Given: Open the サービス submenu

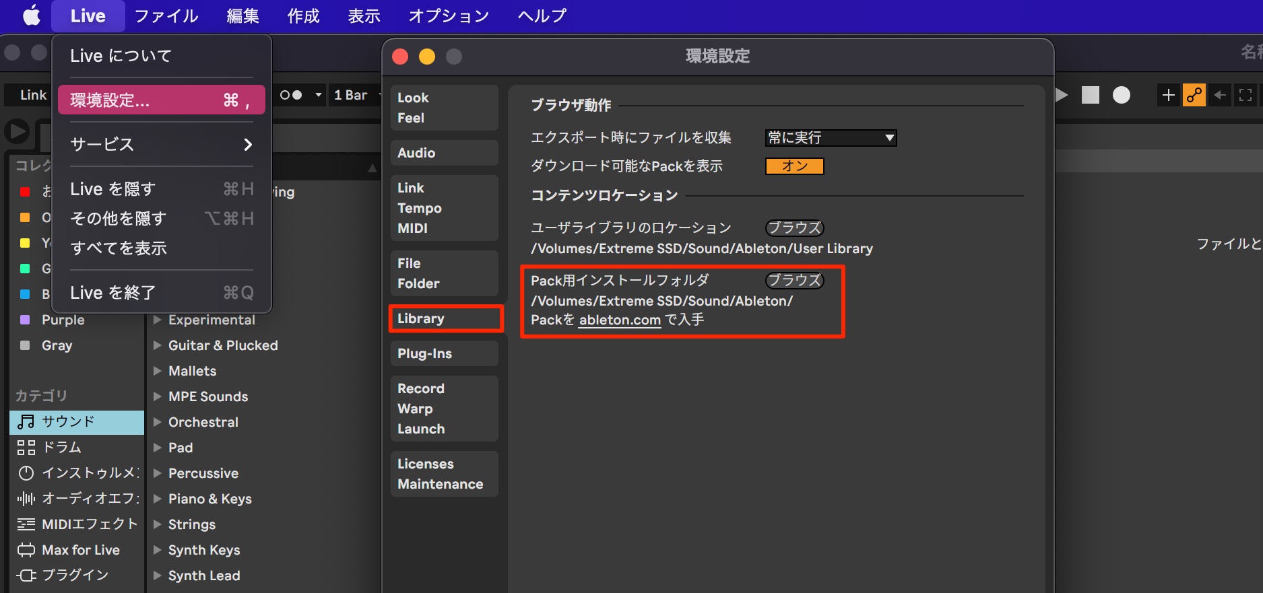Looking at the screenshot, I should click(161, 144).
